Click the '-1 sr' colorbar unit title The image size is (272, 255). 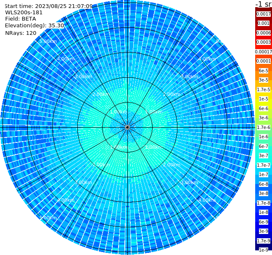tap(264, 4)
